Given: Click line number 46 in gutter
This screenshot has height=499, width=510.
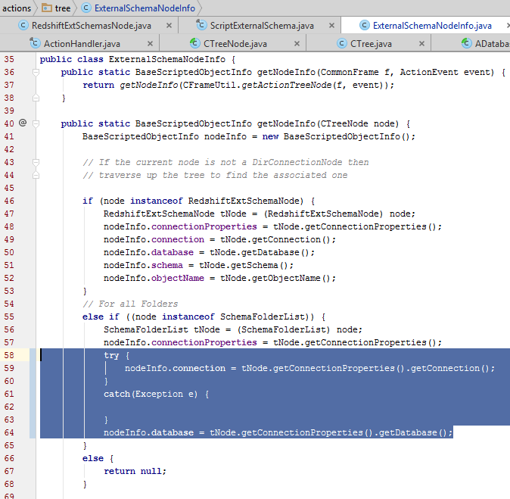Looking at the screenshot, I should point(9,201).
